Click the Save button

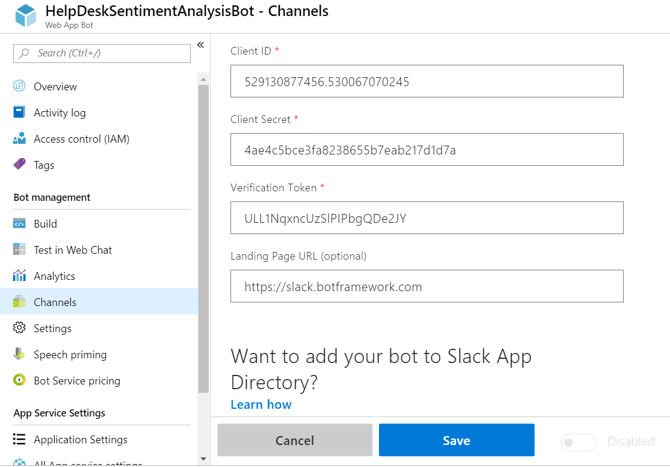[456, 440]
